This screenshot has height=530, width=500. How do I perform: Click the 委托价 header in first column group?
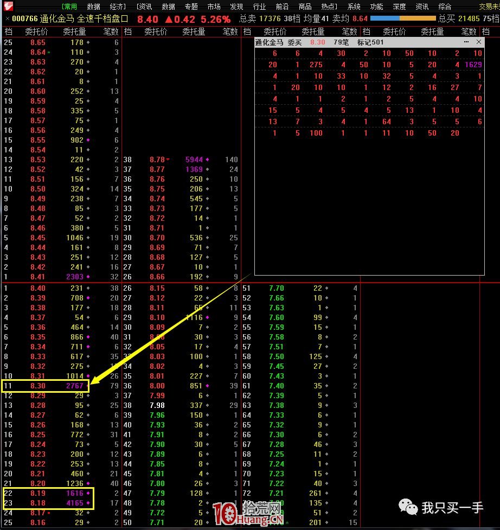pyautogui.click(x=36, y=32)
